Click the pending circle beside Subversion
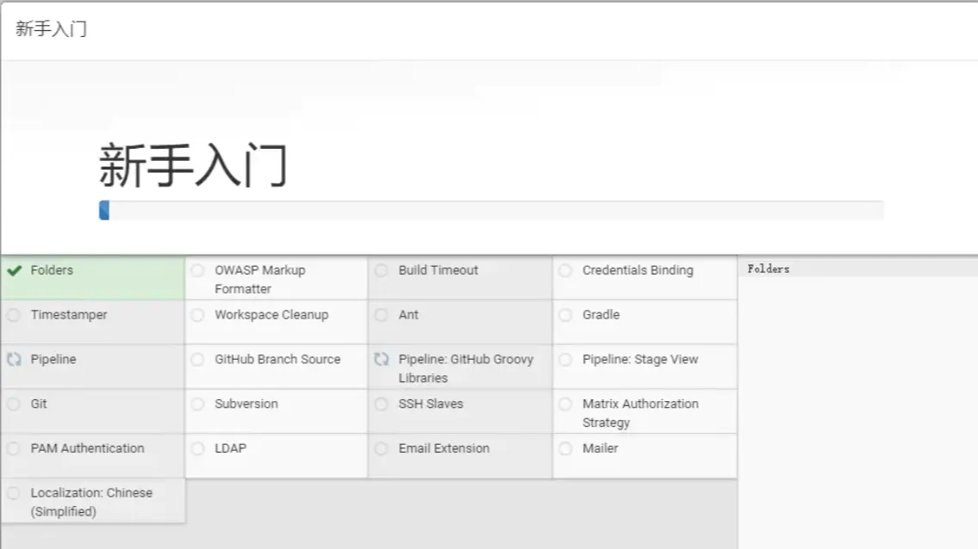 coord(197,404)
